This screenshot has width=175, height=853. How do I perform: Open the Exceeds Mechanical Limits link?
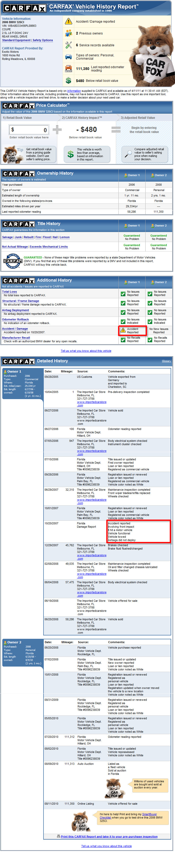point(49,247)
